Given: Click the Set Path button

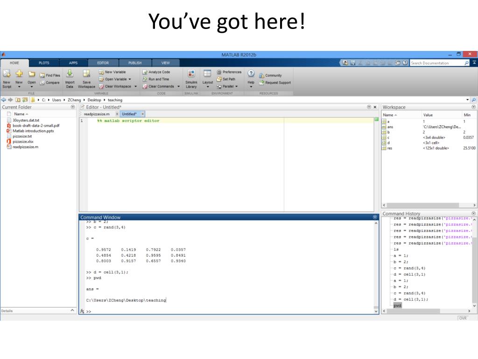Looking at the screenshot, I should pyautogui.click(x=226, y=79).
